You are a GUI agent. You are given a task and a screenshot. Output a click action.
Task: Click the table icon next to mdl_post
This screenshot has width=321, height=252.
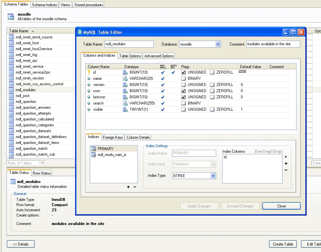(x=11, y=96)
